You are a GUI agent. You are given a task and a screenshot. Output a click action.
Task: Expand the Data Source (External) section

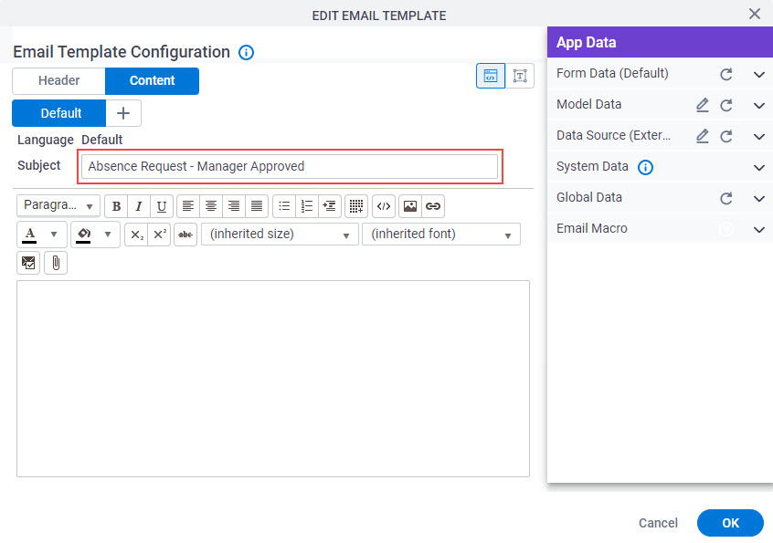pos(759,137)
